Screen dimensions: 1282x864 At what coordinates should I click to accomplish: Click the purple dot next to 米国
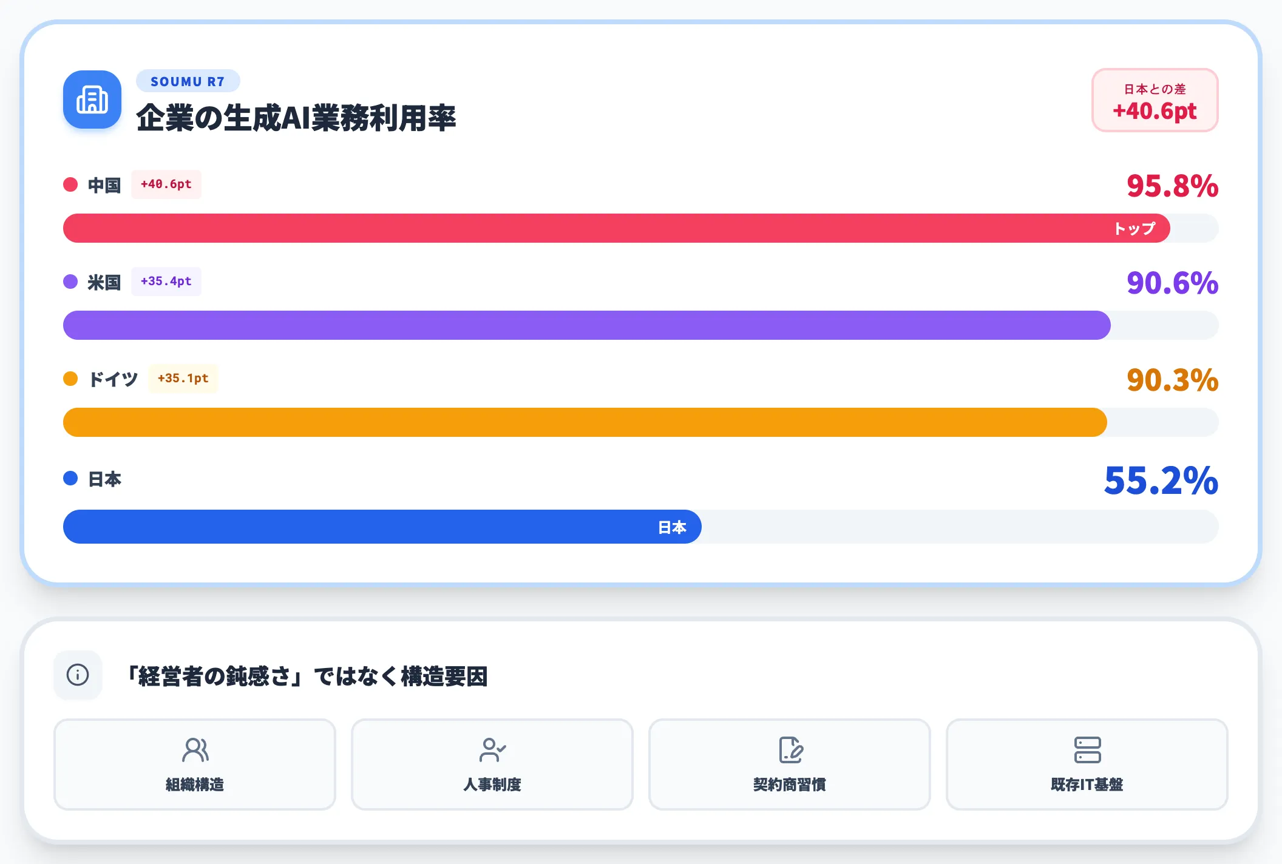click(x=70, y=282)
